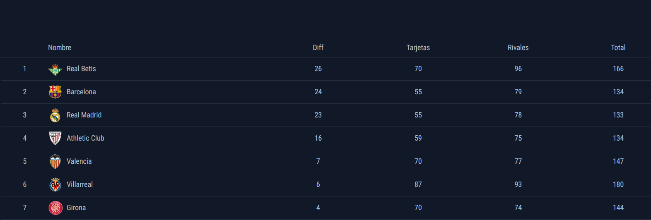Viewport: 651px width, 220px height.
Task: Select the Villarreal team name
Action: tap(80, 184)
